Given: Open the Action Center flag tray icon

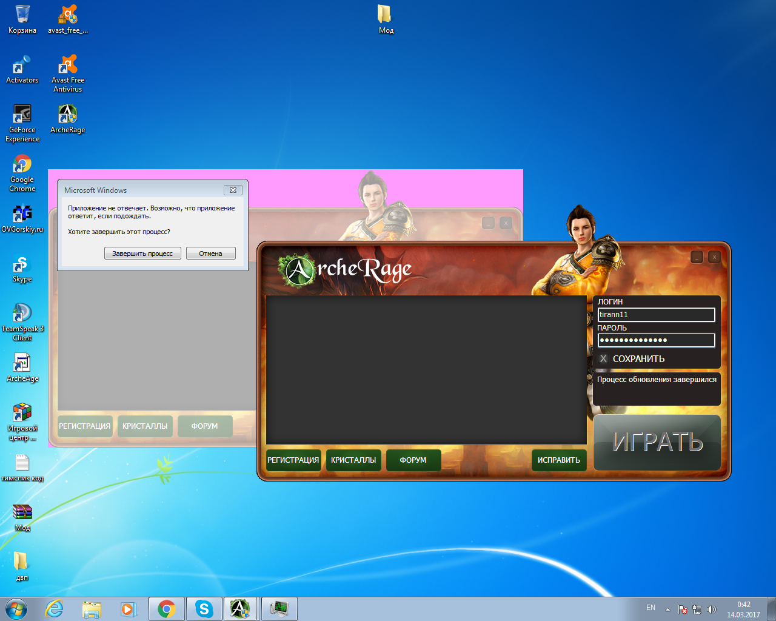Looking at the screenshot, I should tap(683, 609).
